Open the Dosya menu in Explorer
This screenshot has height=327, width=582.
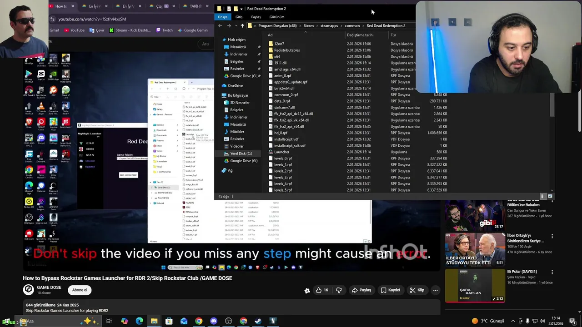click(222, 17)
